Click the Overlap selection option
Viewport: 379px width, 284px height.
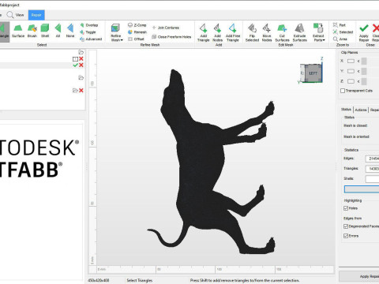point(89,25)
